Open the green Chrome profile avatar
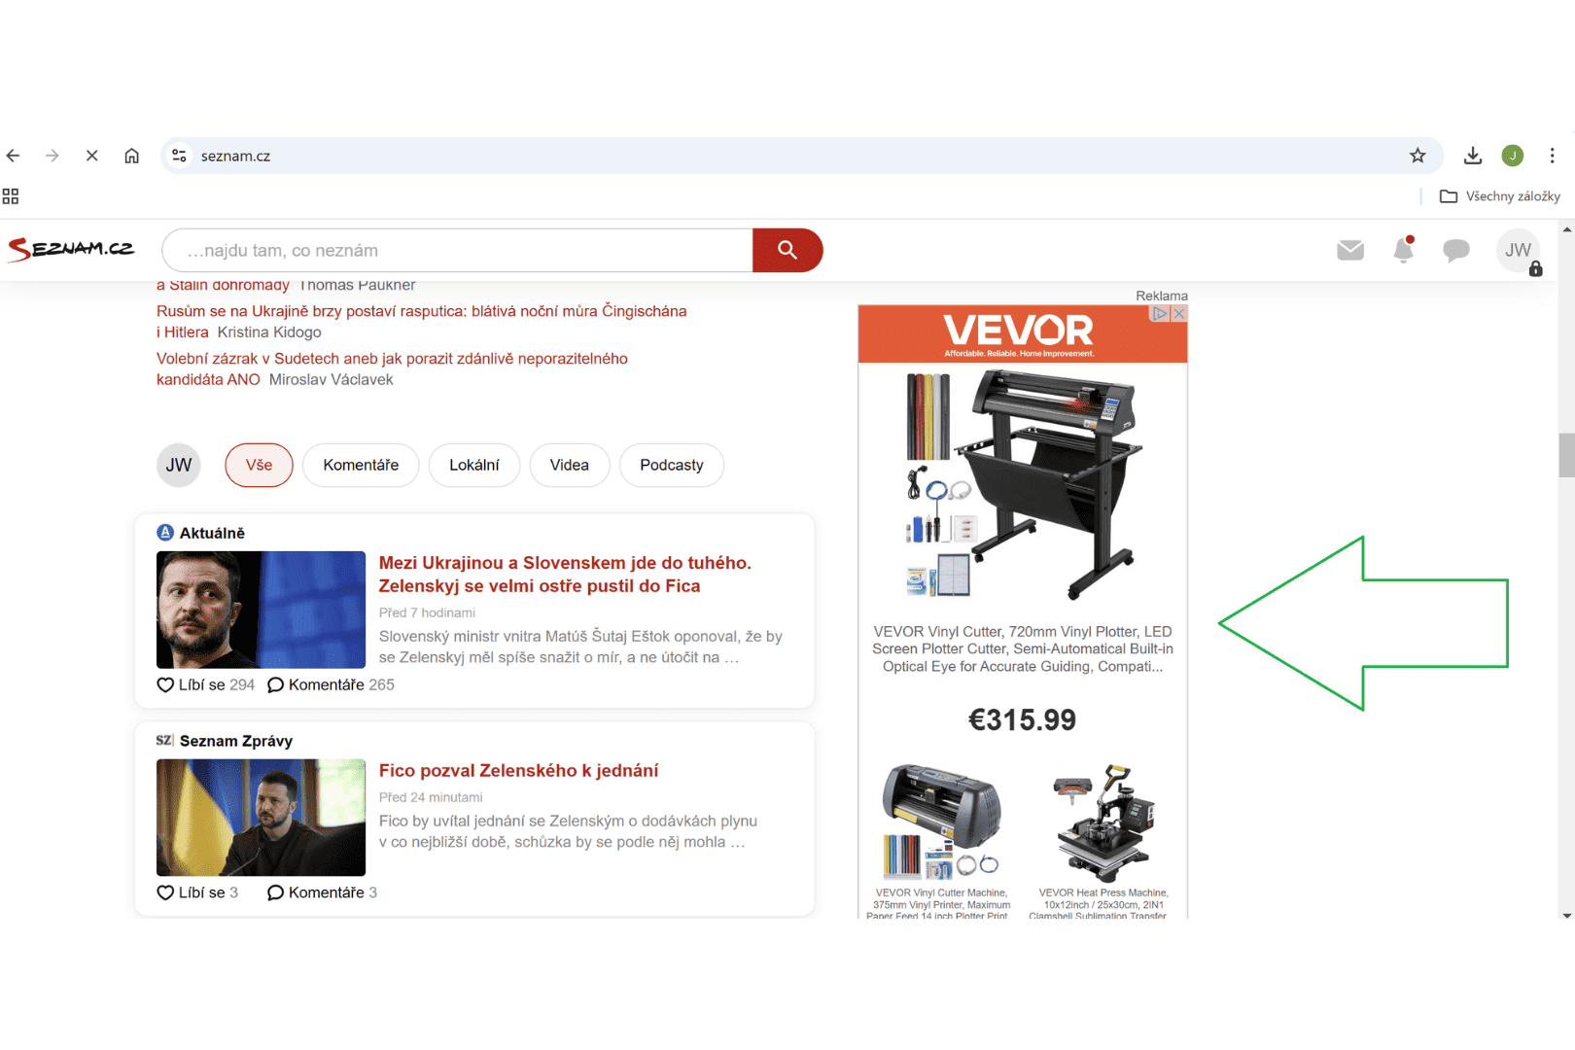This screenshot has height=1050, width=1575. (1513, 156)
